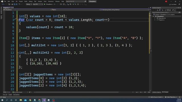Expand the Dependencies node
This screenshot has width=182, height=102.
(155, 18)
